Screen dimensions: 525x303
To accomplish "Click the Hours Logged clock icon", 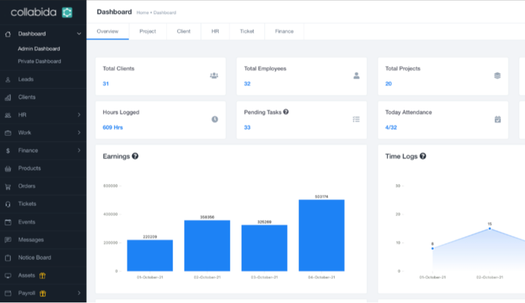I will [215, 119].
